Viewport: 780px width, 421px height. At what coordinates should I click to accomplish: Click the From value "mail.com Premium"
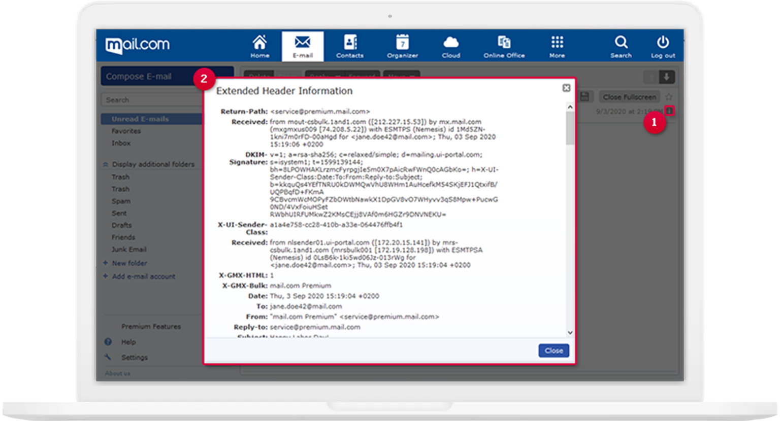coord(304,317)
